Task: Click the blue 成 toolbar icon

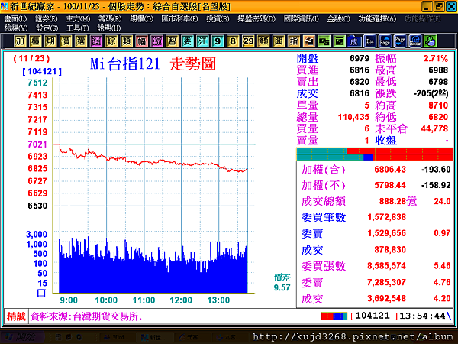Action: click(354, 41)
